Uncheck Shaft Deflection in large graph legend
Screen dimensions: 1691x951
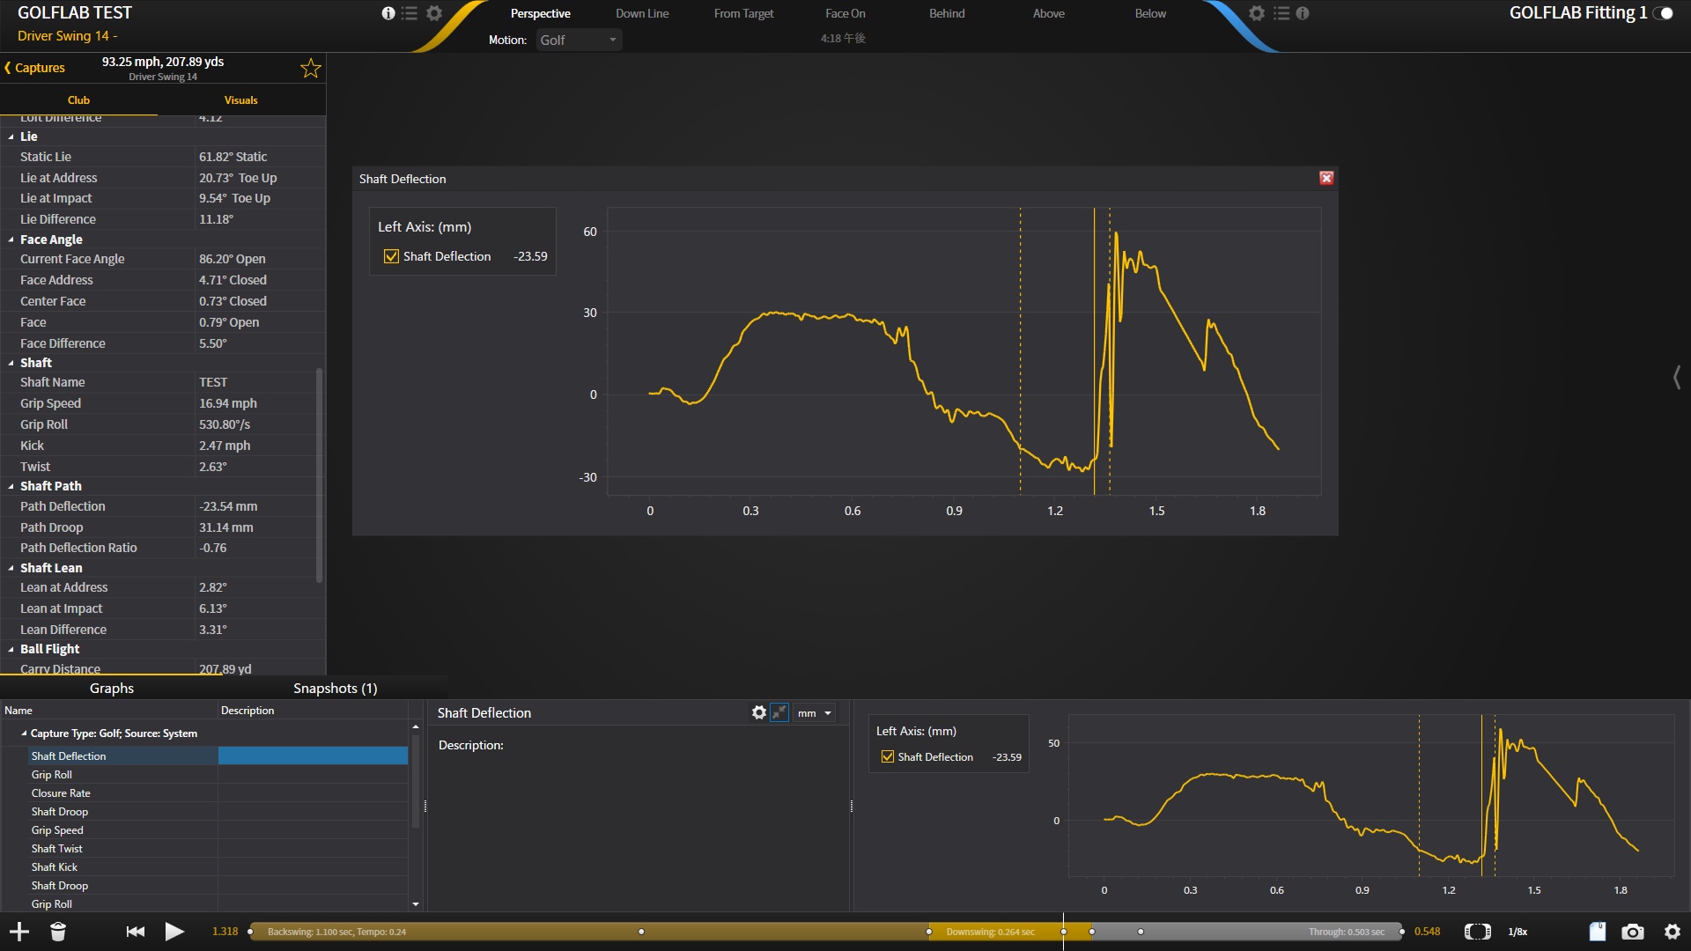pos(391,256)
